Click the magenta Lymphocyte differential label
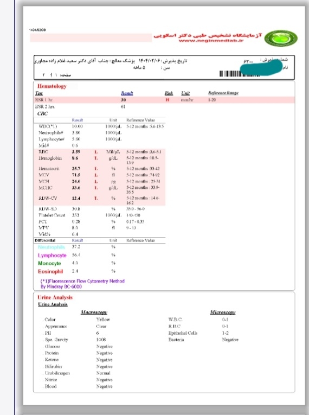 point(52,256)
